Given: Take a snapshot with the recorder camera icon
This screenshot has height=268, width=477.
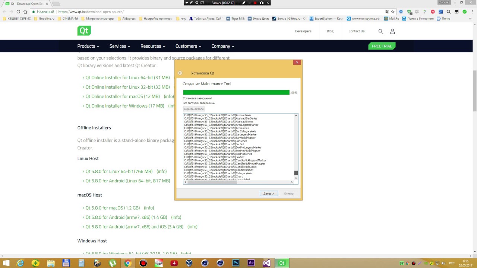Looking at the screenshot, I should [x=261, y=3].
